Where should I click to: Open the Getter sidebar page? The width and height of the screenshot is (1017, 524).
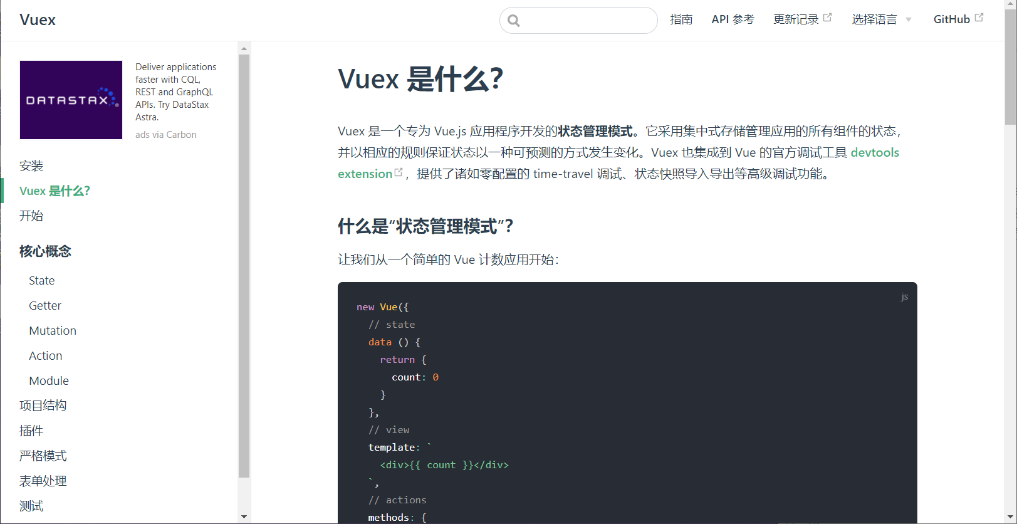point(45,305)
